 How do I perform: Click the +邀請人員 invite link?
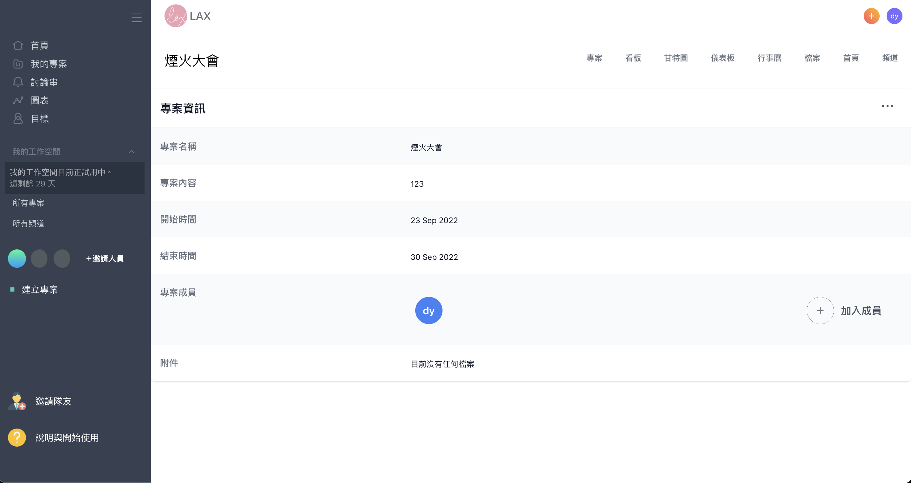(104, 259)
